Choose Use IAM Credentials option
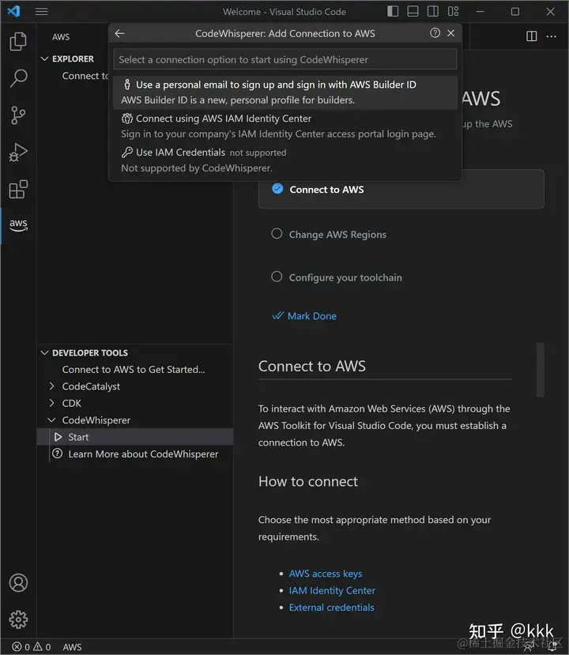 coord(285,160)
